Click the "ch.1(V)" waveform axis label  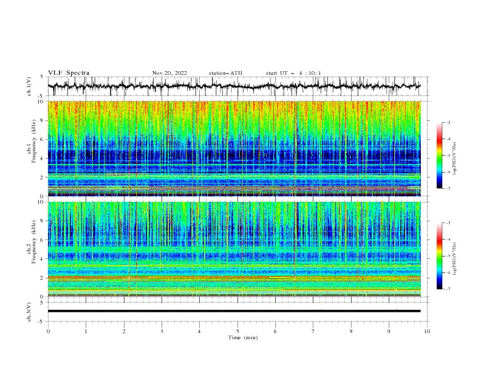point(29,86)
